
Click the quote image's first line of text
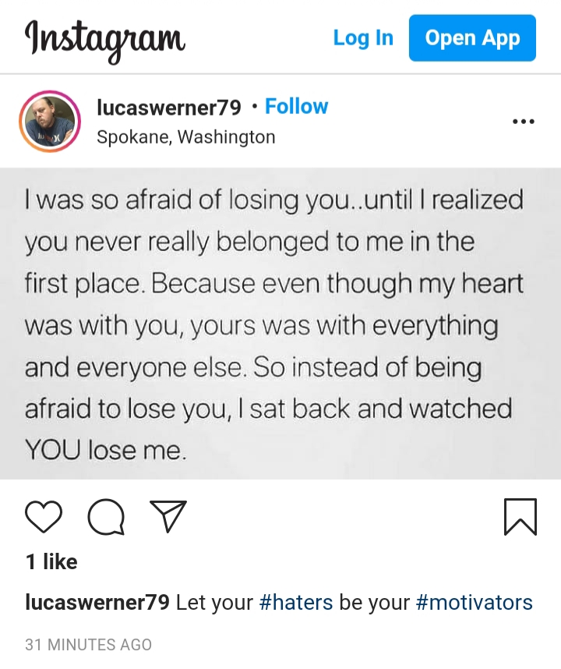[x=273, y=200]
